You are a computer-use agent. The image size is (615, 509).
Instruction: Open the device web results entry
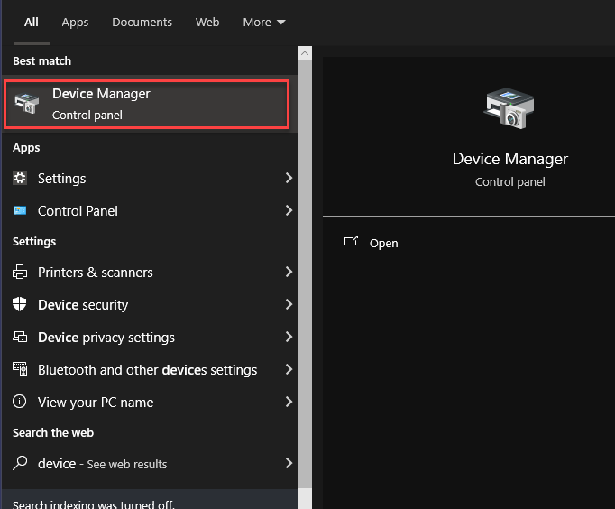pos(102,464)
